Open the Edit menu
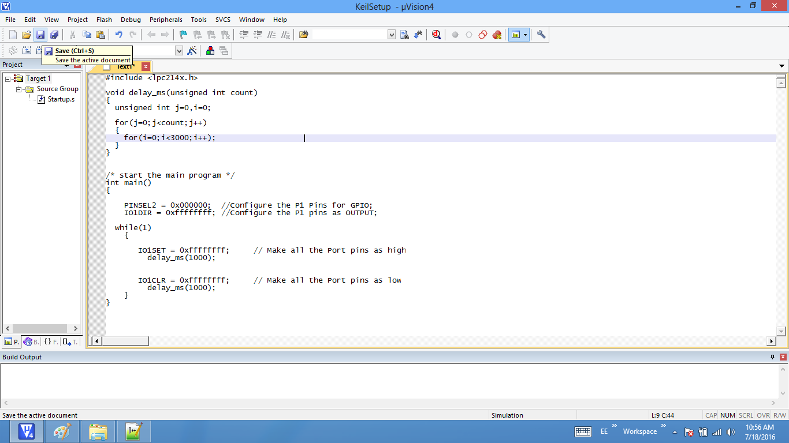Screen dimensions: 789x443 30,20
